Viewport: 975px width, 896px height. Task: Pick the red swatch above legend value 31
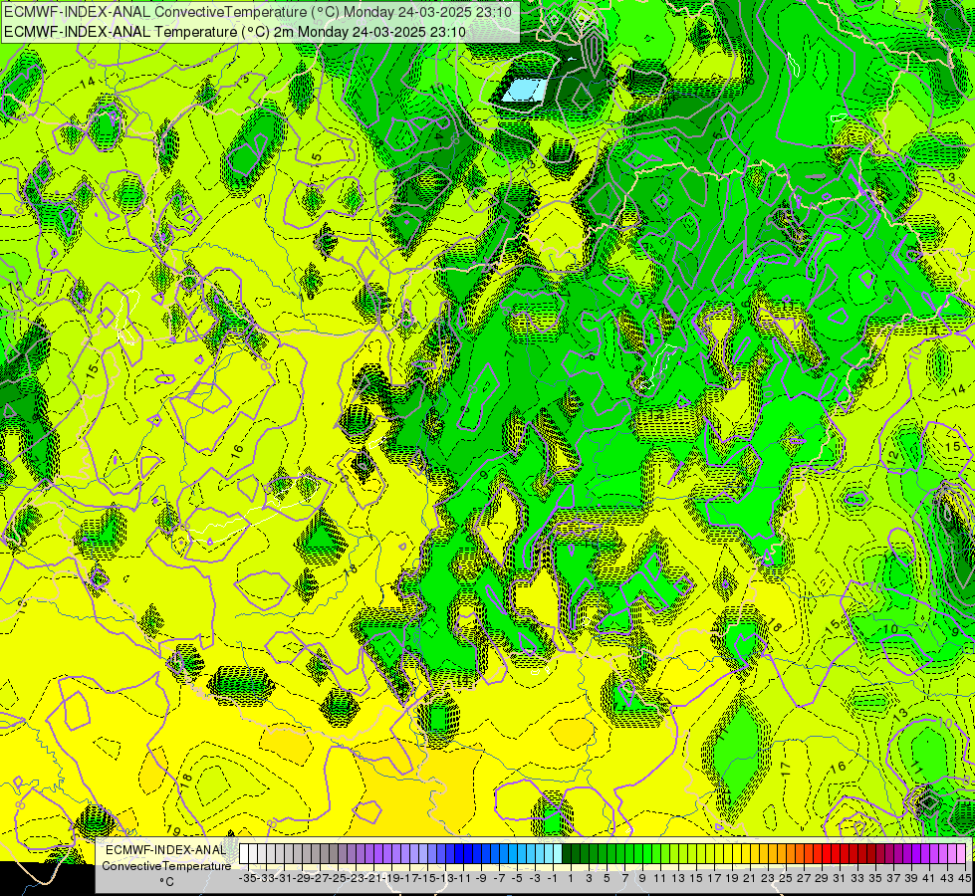(837, 853)
